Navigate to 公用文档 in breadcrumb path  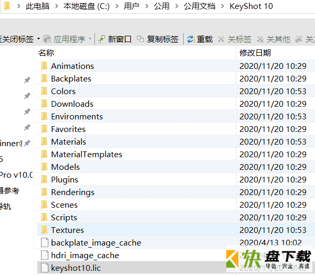point(199,6)
